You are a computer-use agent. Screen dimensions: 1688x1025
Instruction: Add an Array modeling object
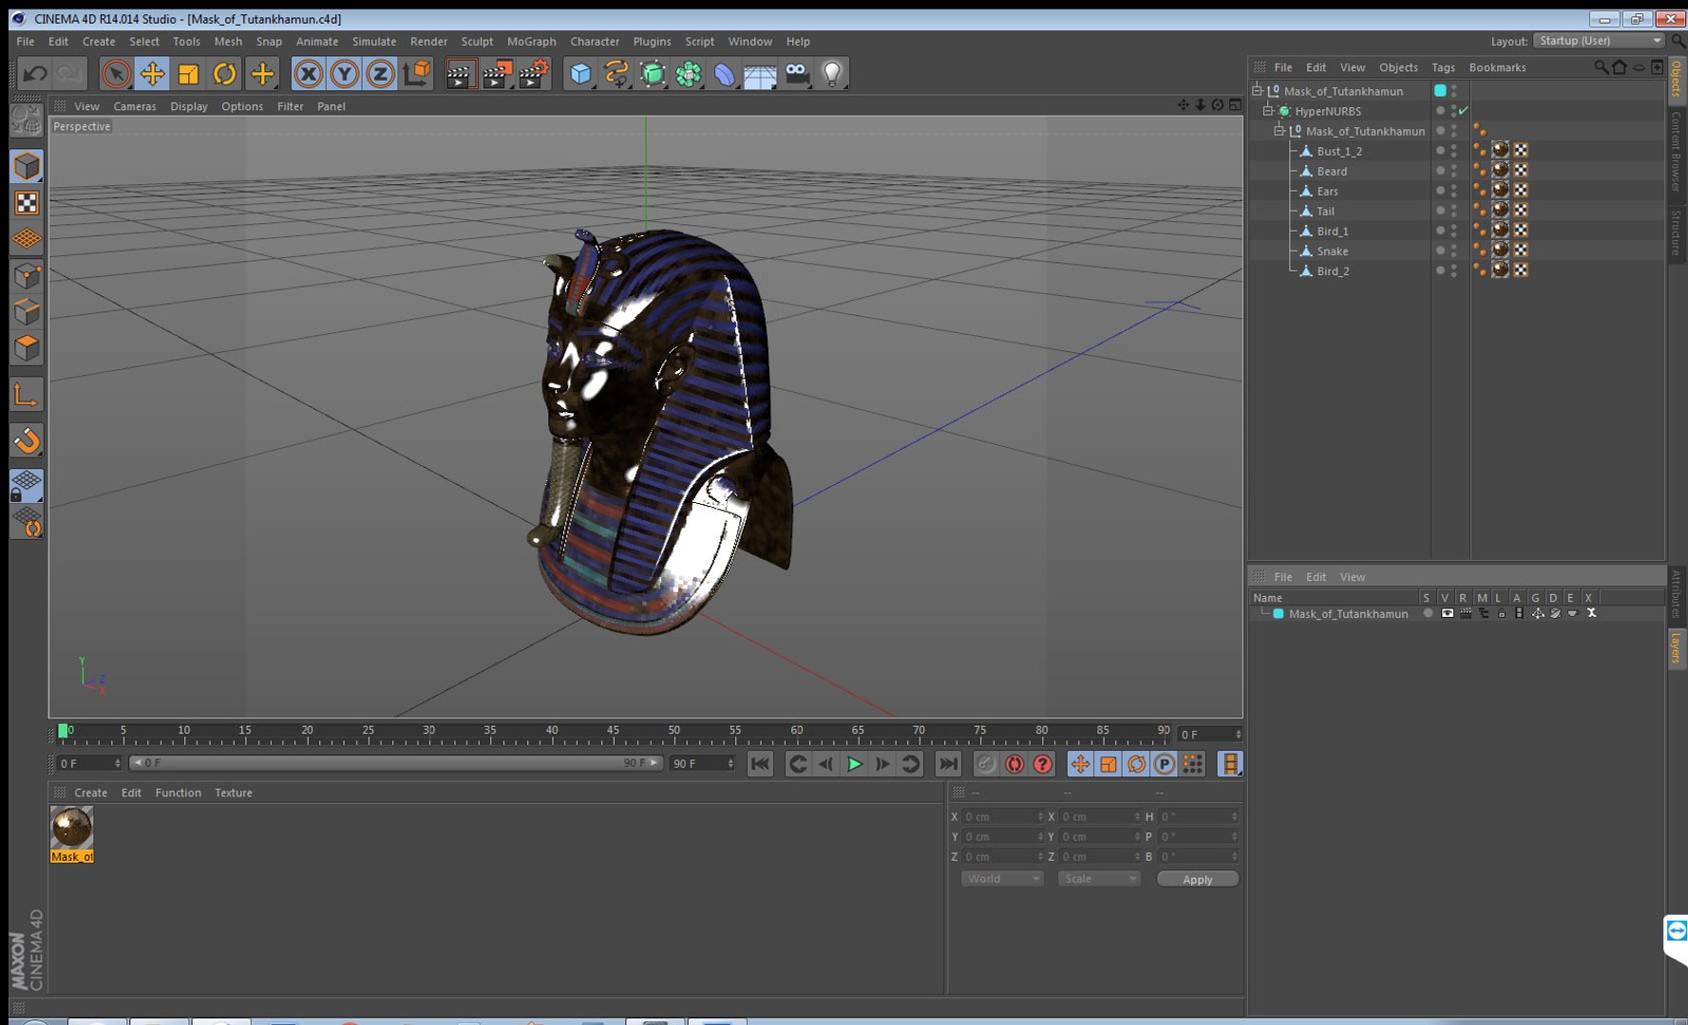pyautogui.click(x=689, y=73)
